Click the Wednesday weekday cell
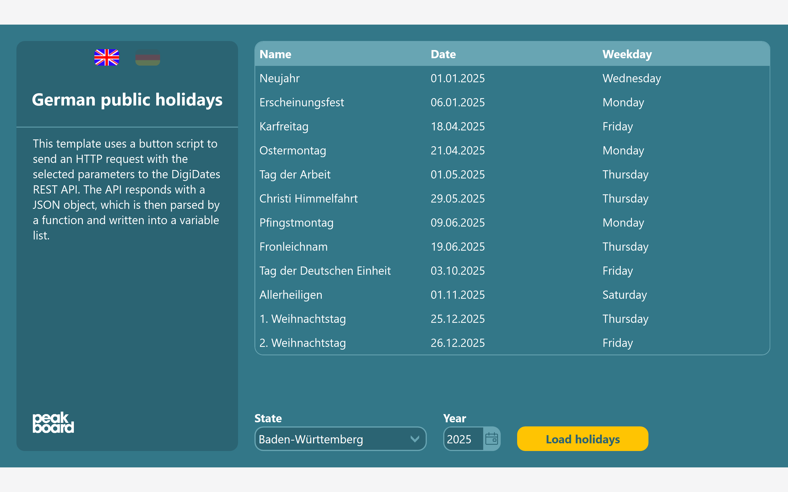 click(x=631, y=78)
